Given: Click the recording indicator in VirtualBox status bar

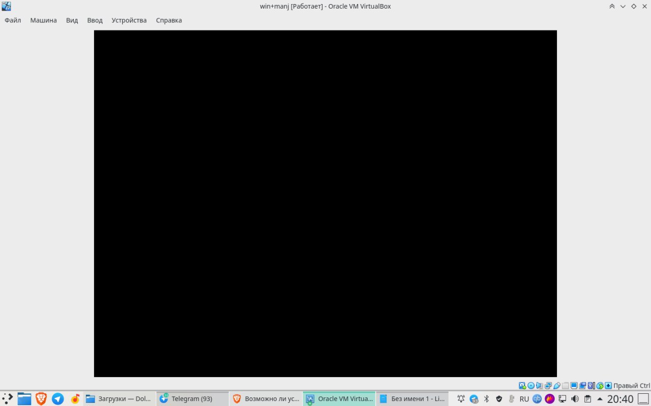Looking at the screenshot, I should (x=582, y=386).
